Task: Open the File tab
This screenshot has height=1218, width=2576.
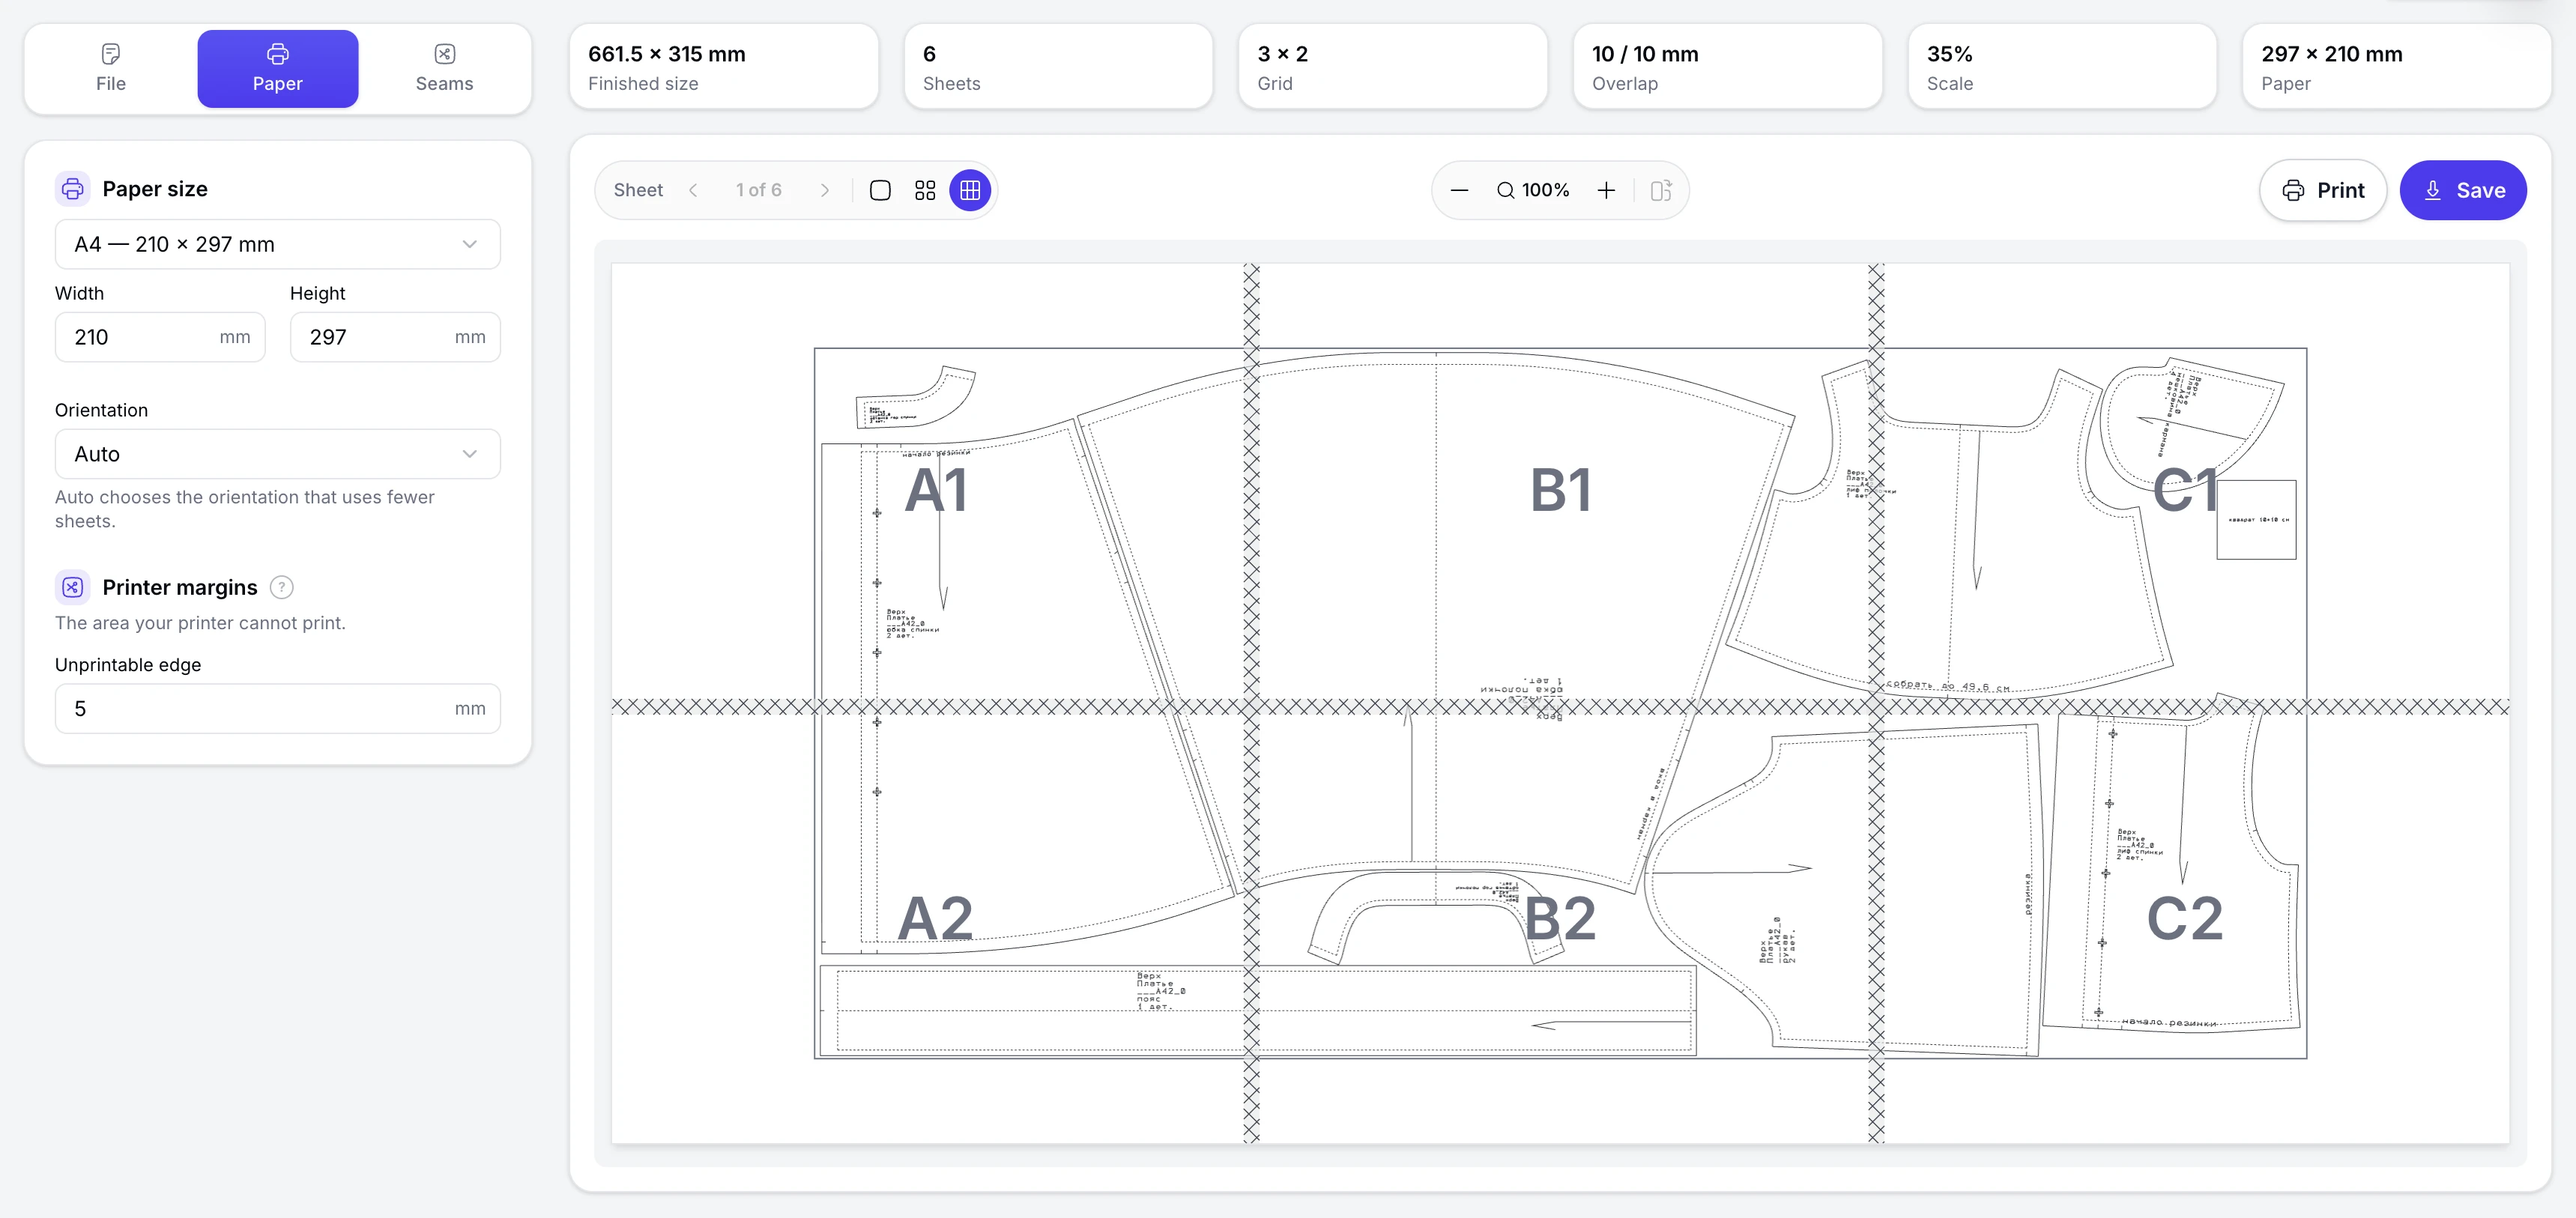Action: click(x=111, y=69)
